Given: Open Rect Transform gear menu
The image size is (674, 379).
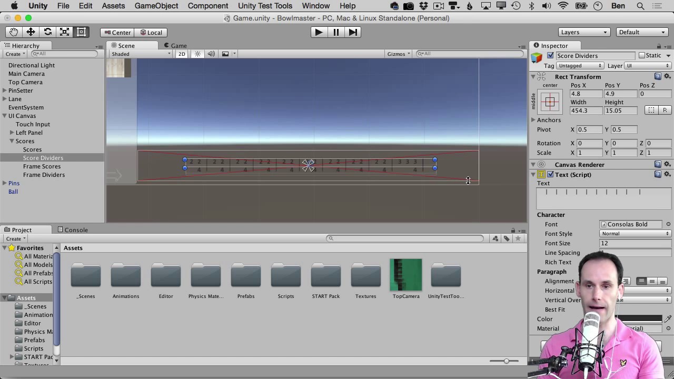Looking at the screenshot, I should (667, 76).
